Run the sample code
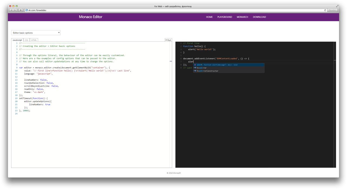 (x=168, y=40)
